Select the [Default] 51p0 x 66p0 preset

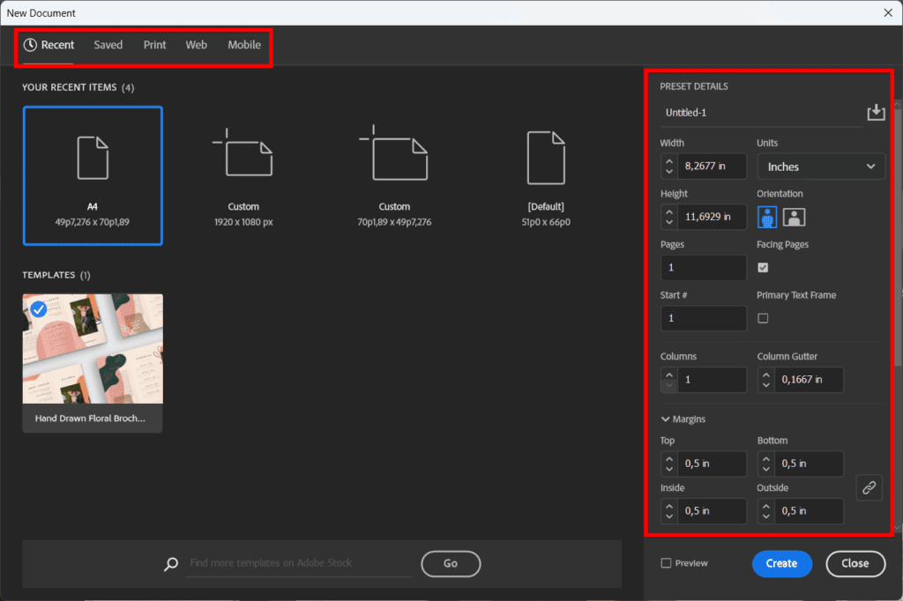pos(544,174)
